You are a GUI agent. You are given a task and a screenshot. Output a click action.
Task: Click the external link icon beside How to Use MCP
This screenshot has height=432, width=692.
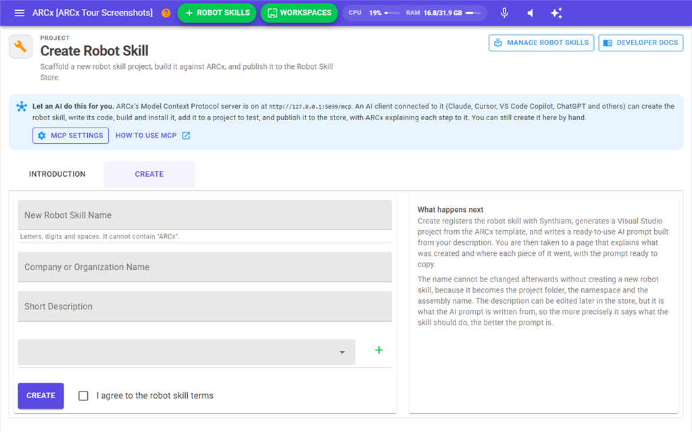click(x=187, y=135)
